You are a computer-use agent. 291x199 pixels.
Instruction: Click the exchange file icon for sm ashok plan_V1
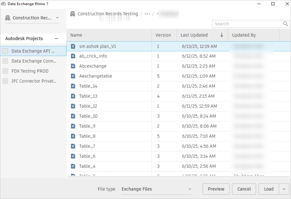coord(73,46)
